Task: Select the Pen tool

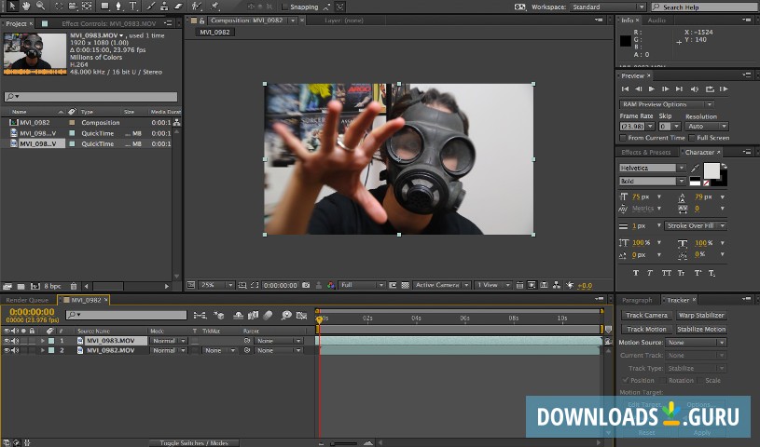Action: [x=118, y=6]
